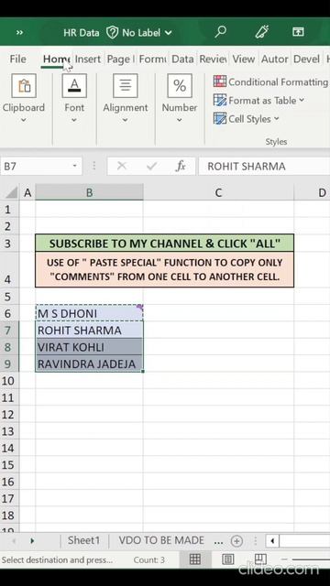Open the View tab
The width and height of the screenshot is (330, 586).
[244, 59]
